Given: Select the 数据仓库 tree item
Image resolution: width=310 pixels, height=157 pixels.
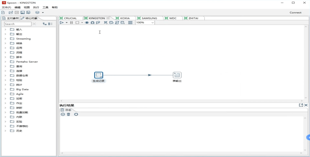Looking at the screenshot, I should [22, 76].
